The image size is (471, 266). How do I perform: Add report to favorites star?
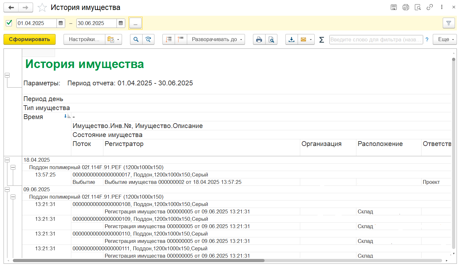42,7
